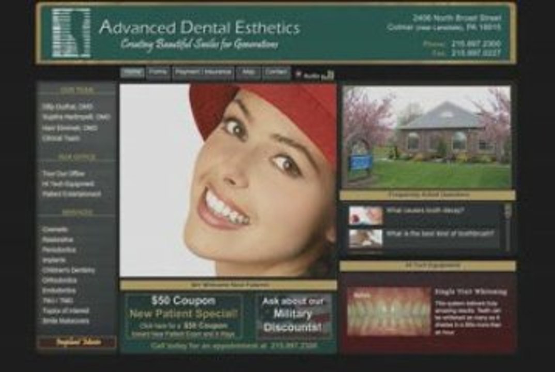This screenshot has width=555, height=372.
Task: Click the "What causes tooth decay?" question
Action: (x=425, y=210)
